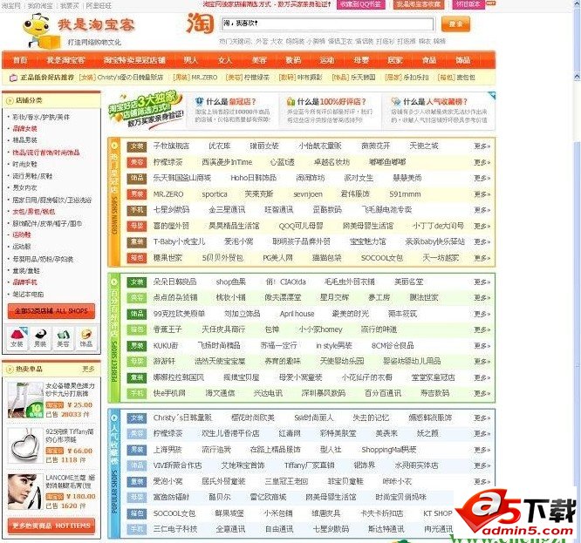Expand 更多 in popular shops 女装 row
The height and width of the screenshot is (543, 581).
[482, 417]
